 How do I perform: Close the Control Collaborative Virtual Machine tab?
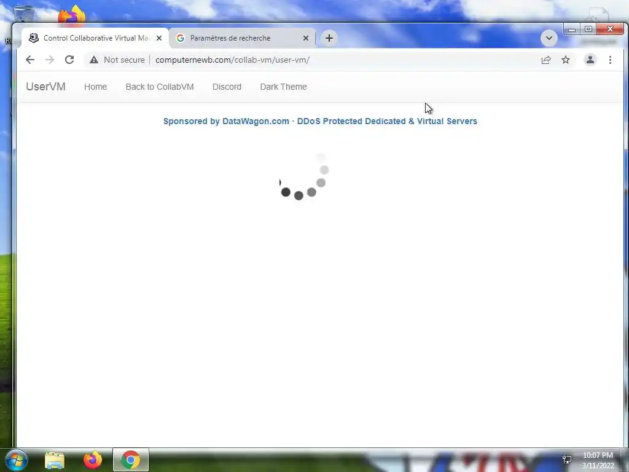(x=159, y=38)
